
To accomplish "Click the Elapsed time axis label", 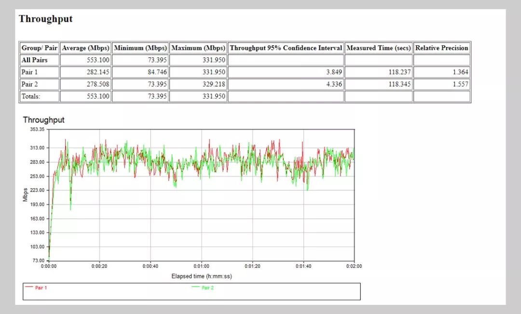I will [202, 276].
